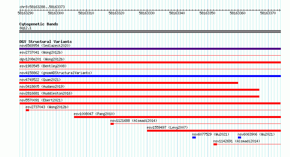Click ruler position 58163320
The height and width of the screenshot is (157, 290).
(x=117, y=13)
